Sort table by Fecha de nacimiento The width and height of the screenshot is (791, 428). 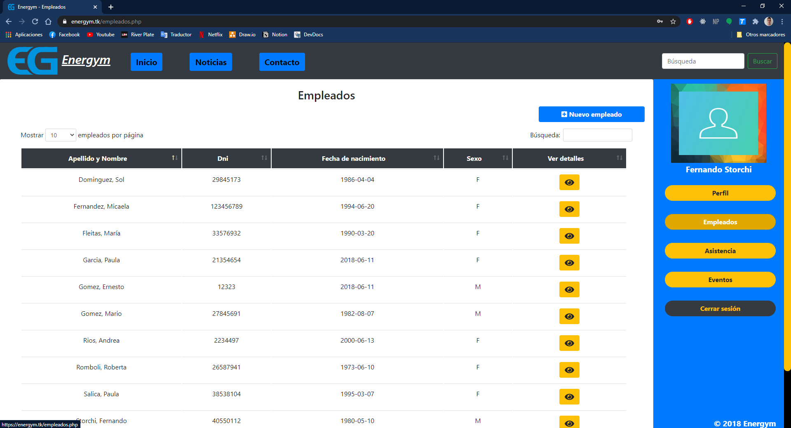357,158
